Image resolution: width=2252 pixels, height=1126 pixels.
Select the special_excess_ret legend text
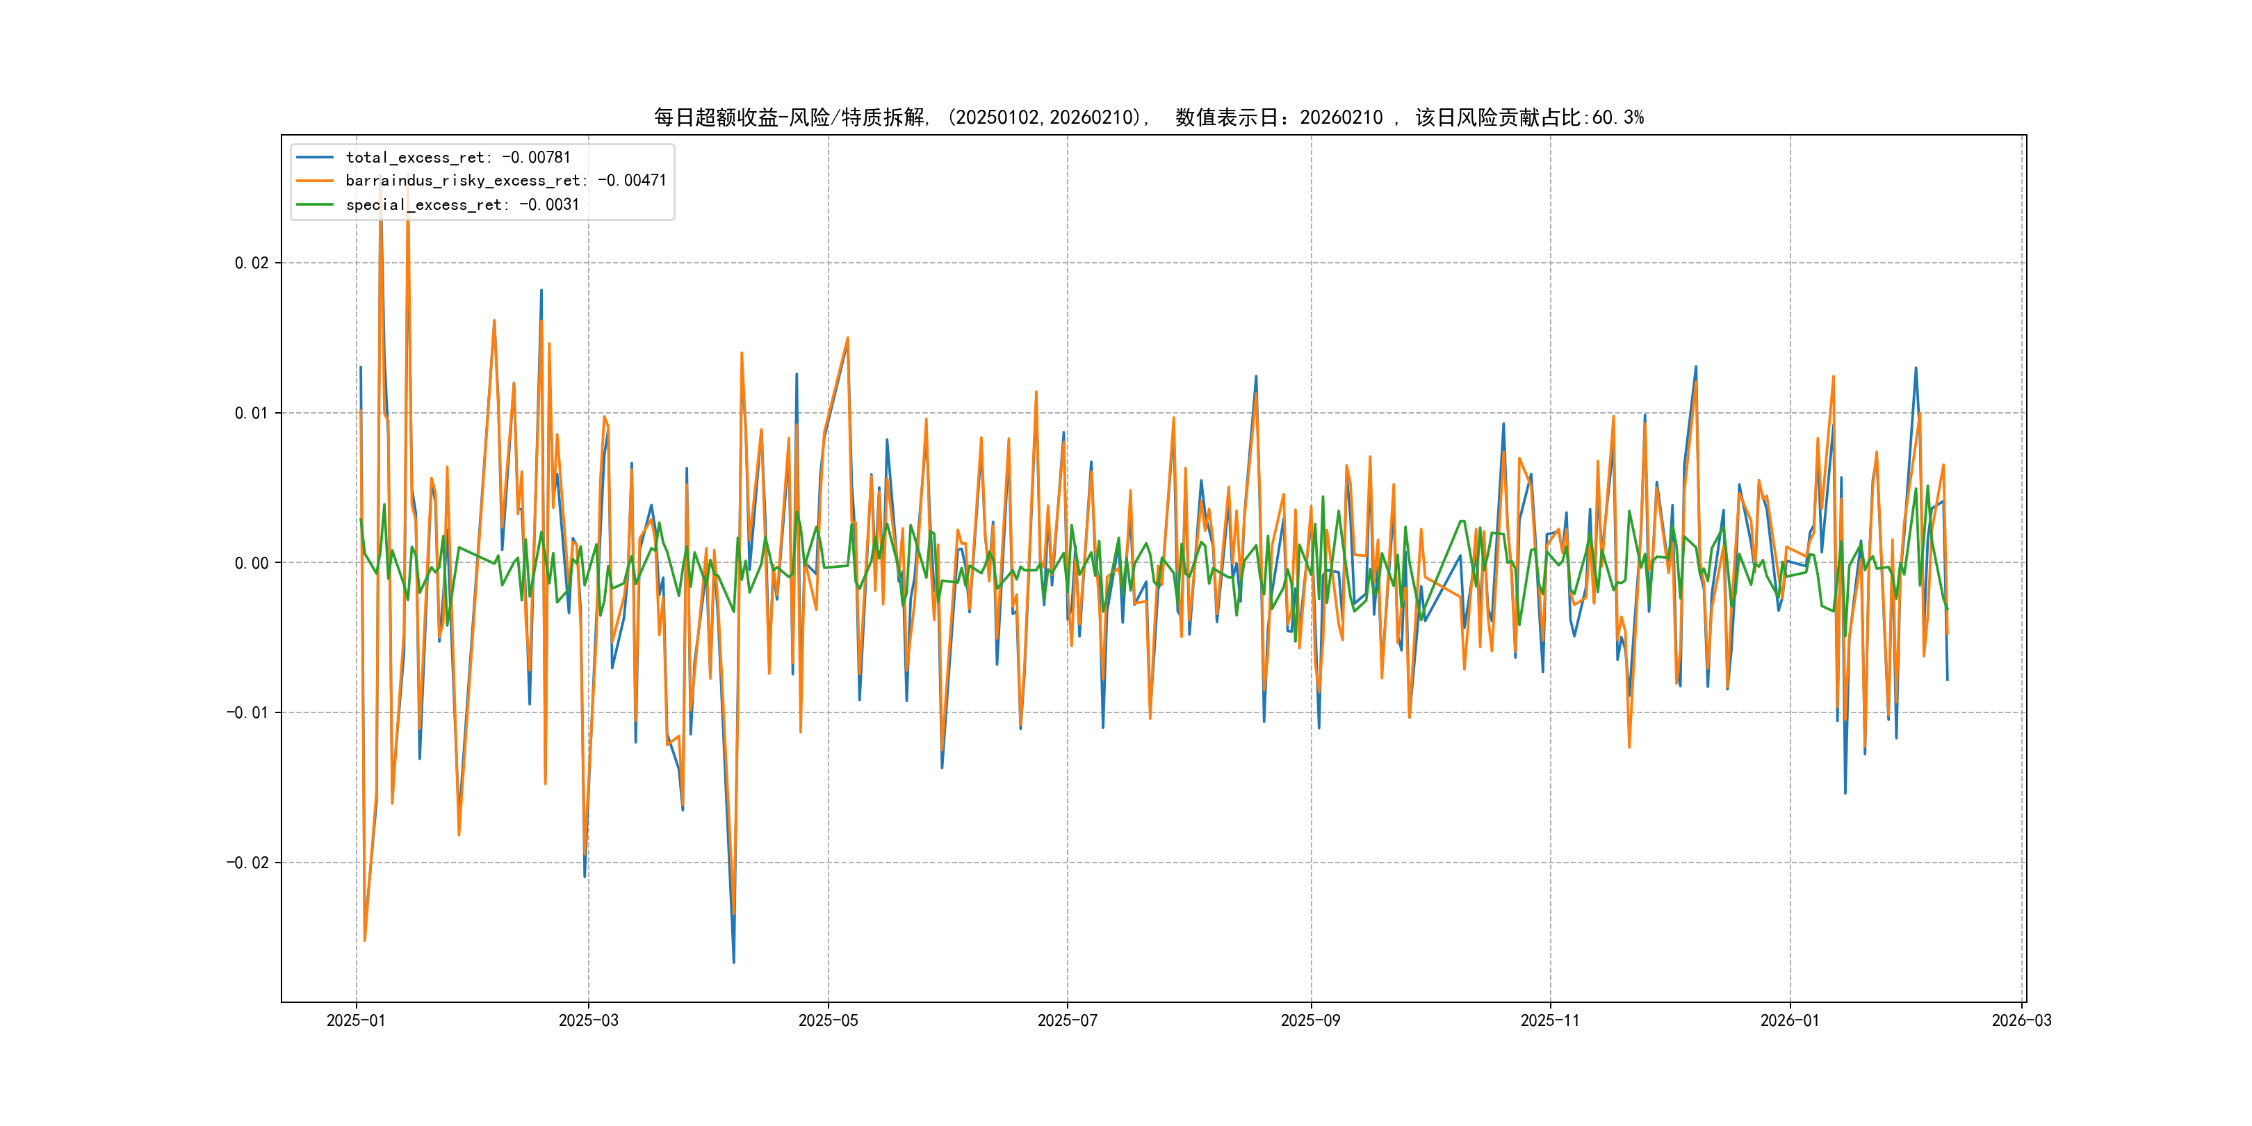[462, 204]
